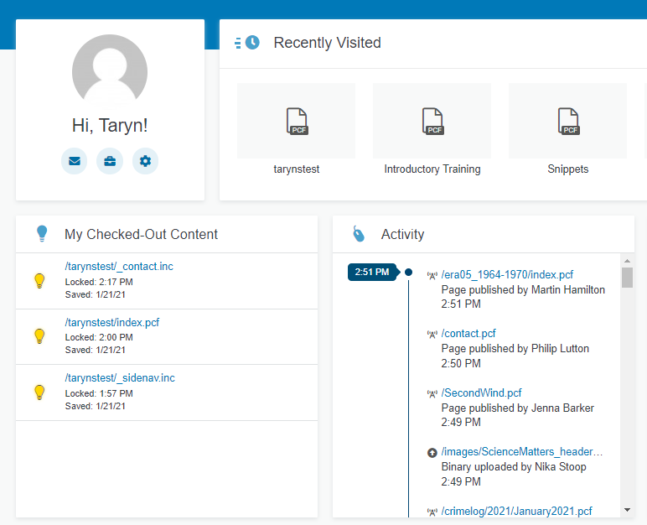Screen dimensions: 647x525
Task: Click the 2:51 PM timeline marker
Action: click(371, 272)
